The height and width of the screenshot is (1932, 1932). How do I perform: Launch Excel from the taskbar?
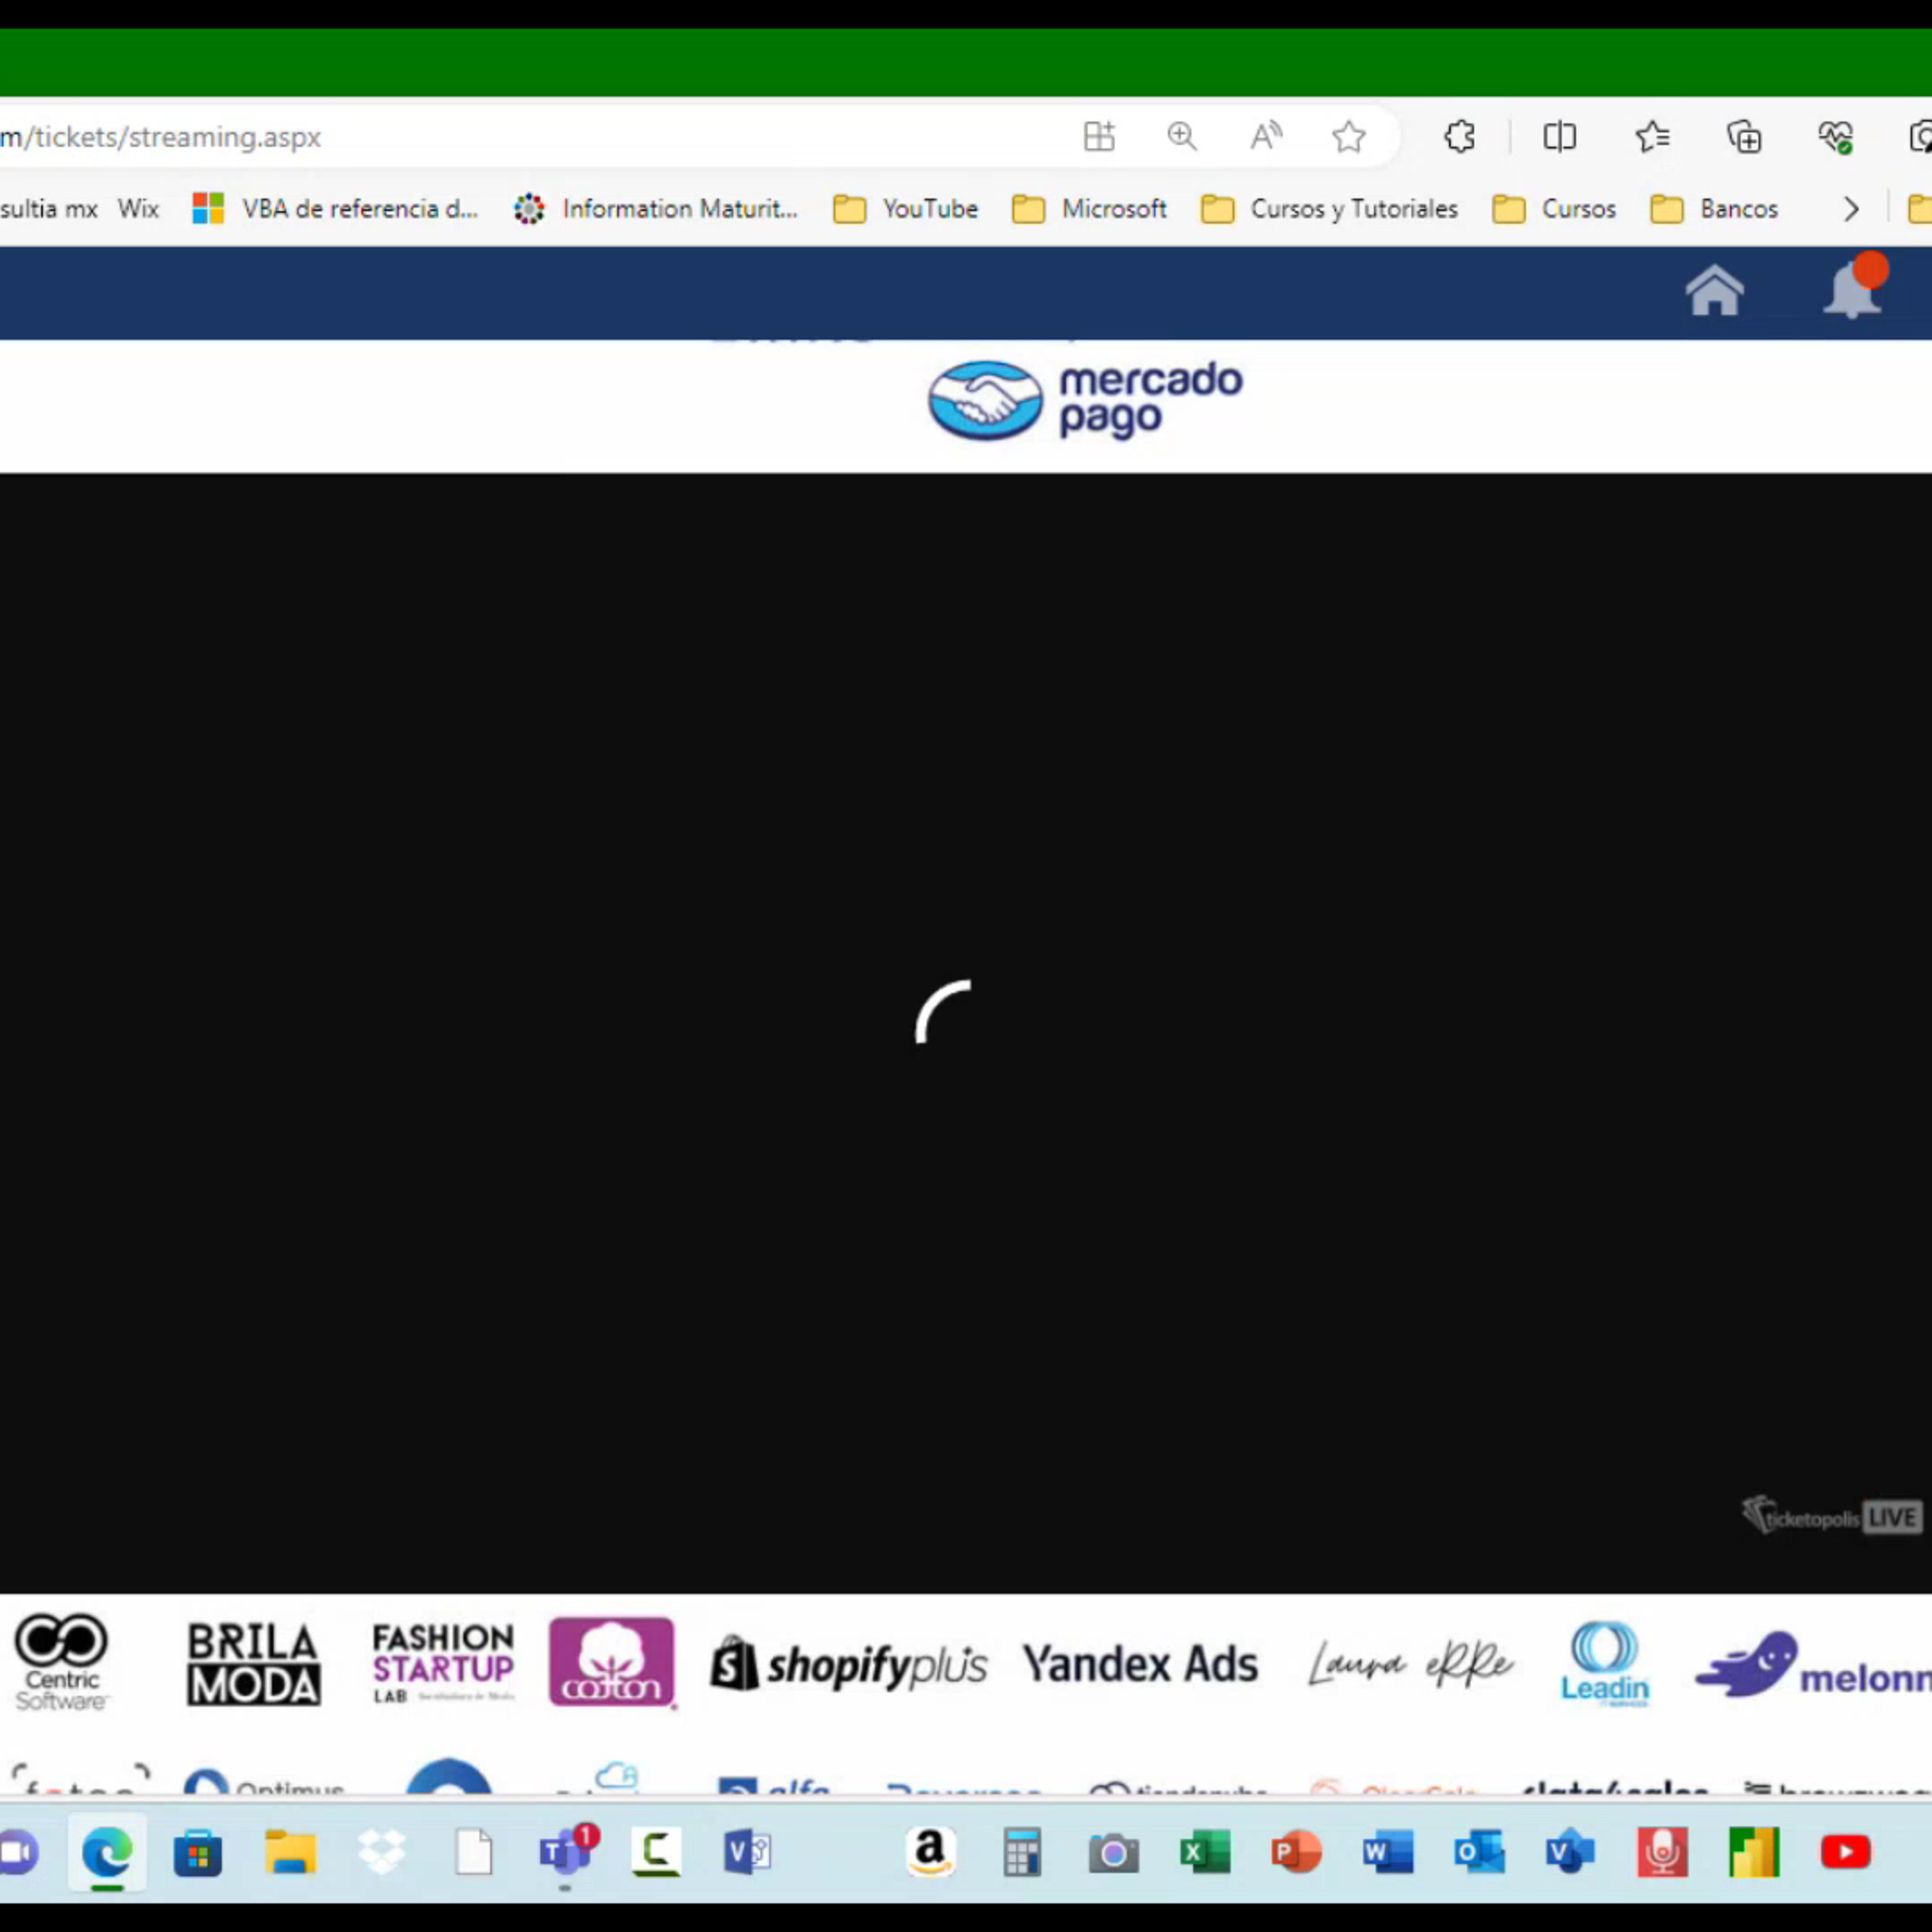tap(1205, 1853)
